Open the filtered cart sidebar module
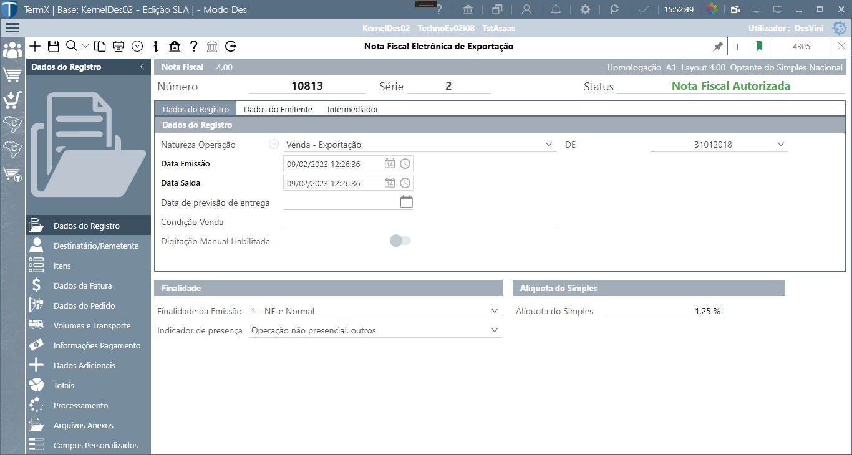Viewport: 852px width, 455px height. [x=12, y=175]
